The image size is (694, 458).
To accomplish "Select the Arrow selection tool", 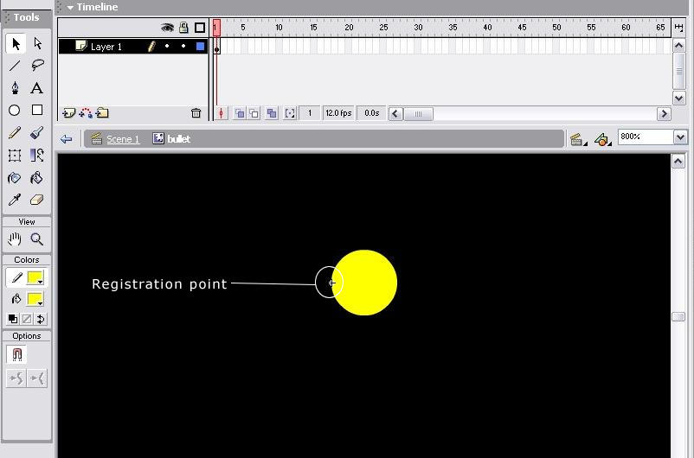I will pos(16,44).
